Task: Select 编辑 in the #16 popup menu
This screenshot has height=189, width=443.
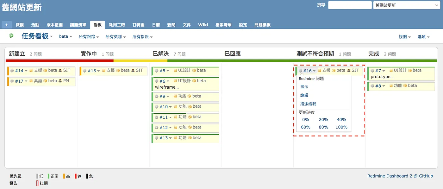Action: coord(304,95)
